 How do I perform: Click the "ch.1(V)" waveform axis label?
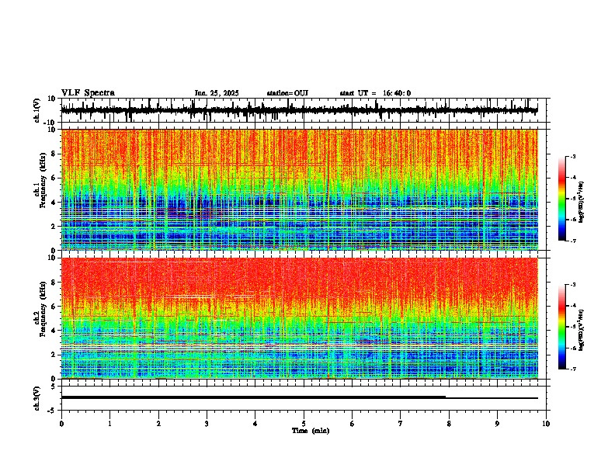(36, 110)
